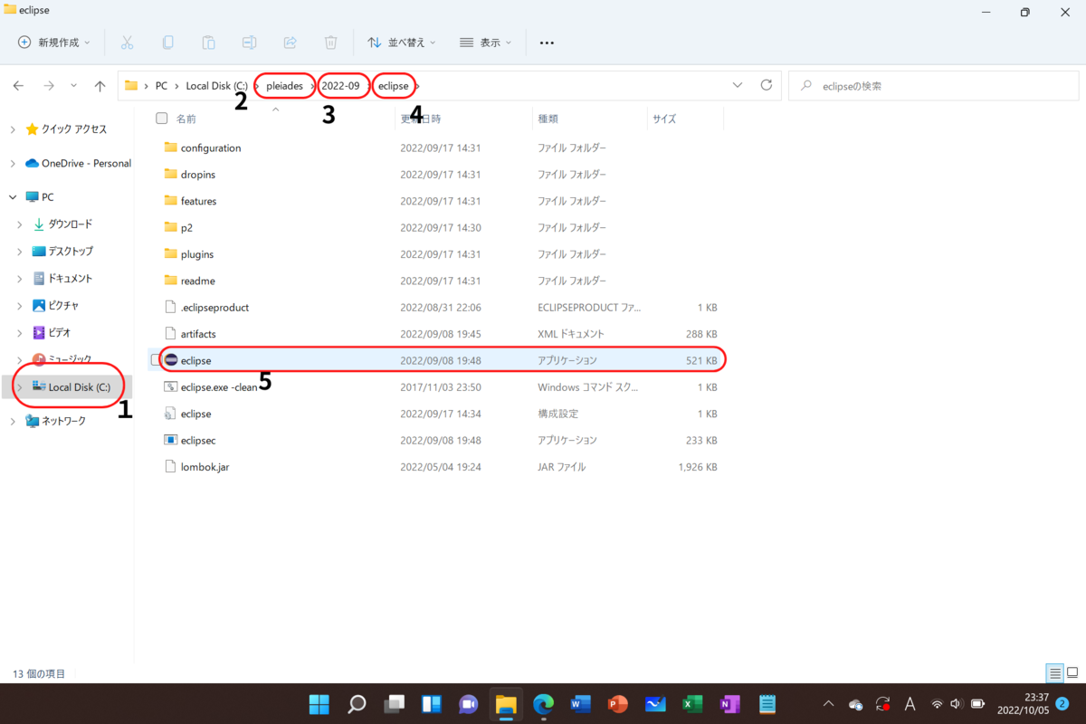Image resolution: width=1086 pixels, height=724 pixels.
Task: Open OneNote from the taskbar
Action: point(729,703)
